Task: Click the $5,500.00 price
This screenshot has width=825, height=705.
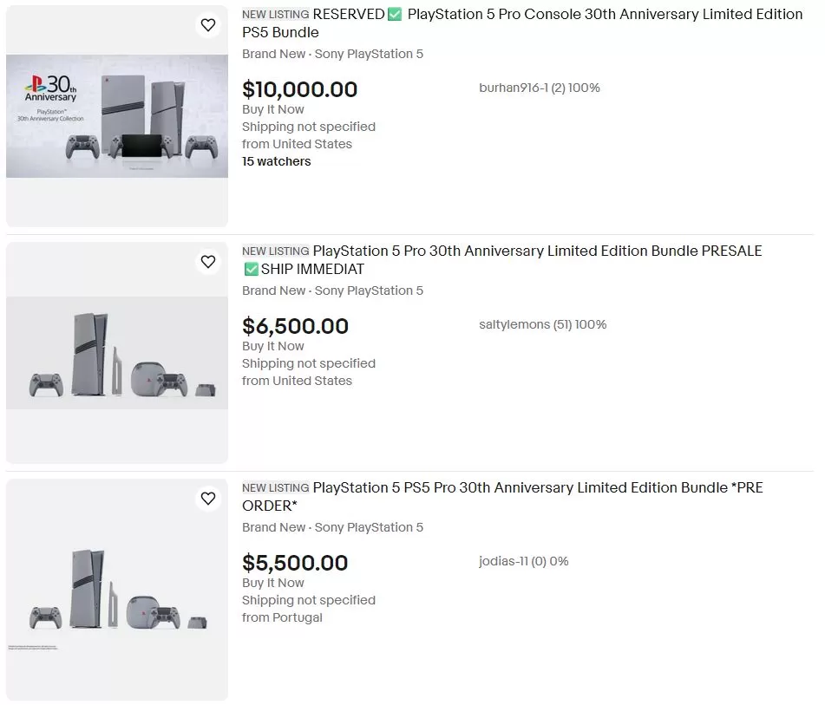Action: point(295,563)
